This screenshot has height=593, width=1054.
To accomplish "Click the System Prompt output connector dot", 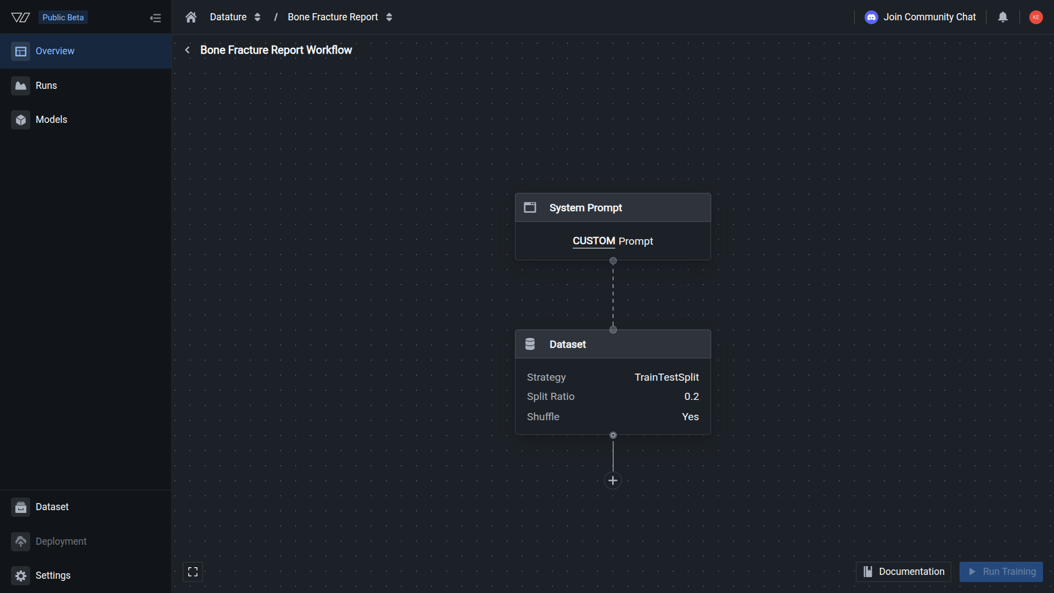I will point(613,261).
